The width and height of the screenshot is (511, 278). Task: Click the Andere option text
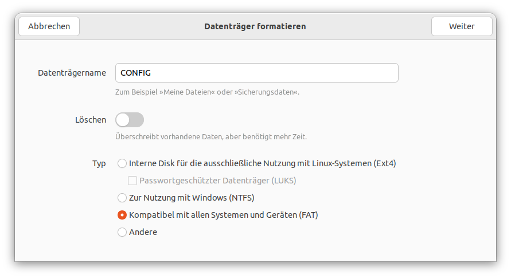pyautogui.click(x=143, y=232)
